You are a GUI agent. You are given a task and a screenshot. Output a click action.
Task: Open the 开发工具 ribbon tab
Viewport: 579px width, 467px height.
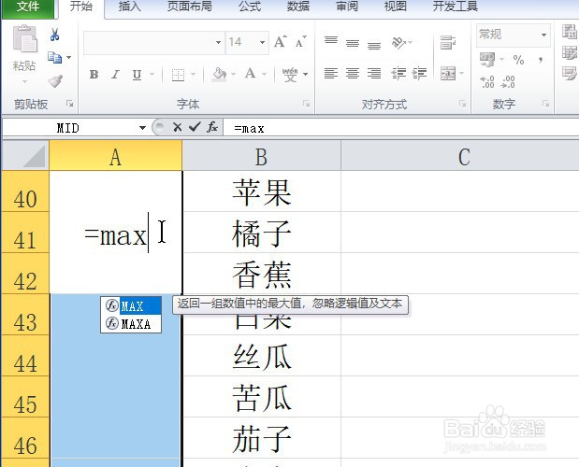pyautogui.click(x=456, y=7)
